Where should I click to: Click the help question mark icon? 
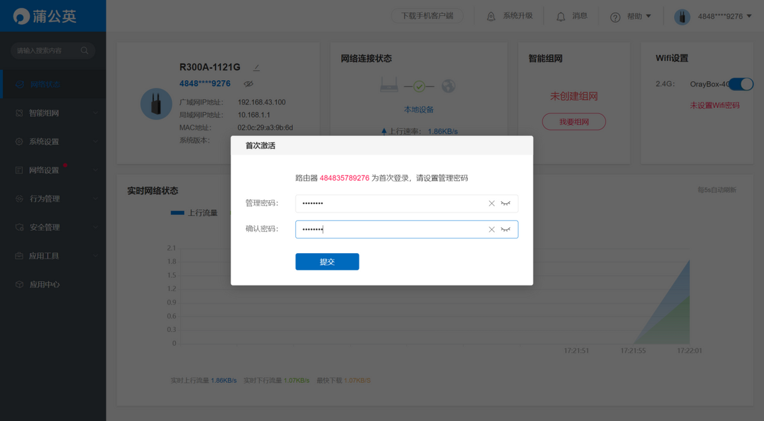point(615,17)
